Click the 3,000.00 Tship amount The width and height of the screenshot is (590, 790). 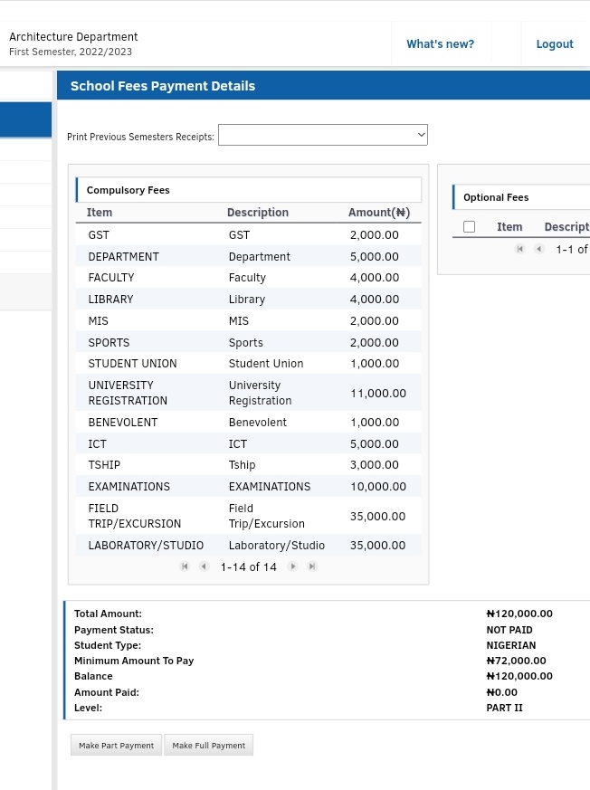(375, 465)
